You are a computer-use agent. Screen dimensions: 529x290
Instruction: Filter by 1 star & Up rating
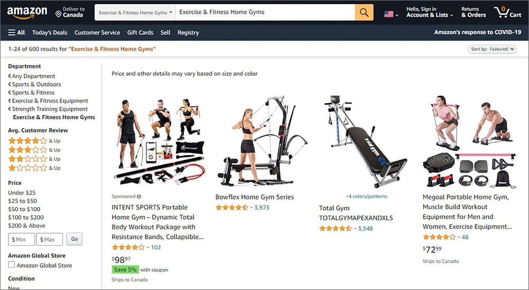pyautogui.click(x=34, y=168)
